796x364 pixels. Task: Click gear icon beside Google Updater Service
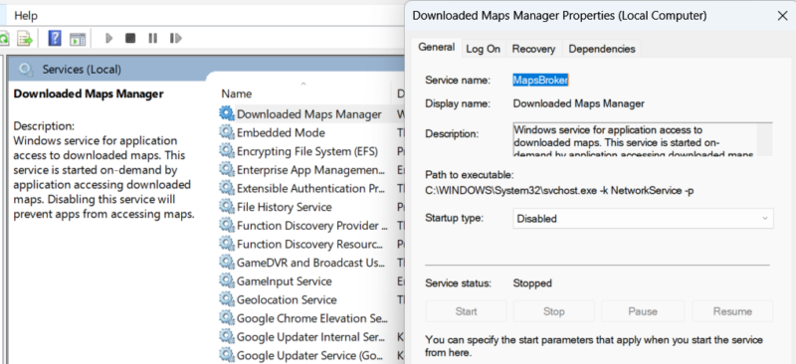coord(227,355)
